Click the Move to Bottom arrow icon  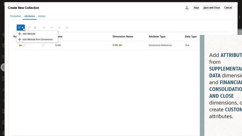[67, 28]
